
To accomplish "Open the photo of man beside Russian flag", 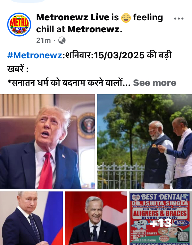I will pos(31,218).
